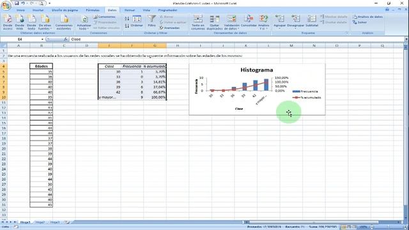Click the insert new worksheet icon
Viewport: 409px width, 230px height.
click(67, 222)
